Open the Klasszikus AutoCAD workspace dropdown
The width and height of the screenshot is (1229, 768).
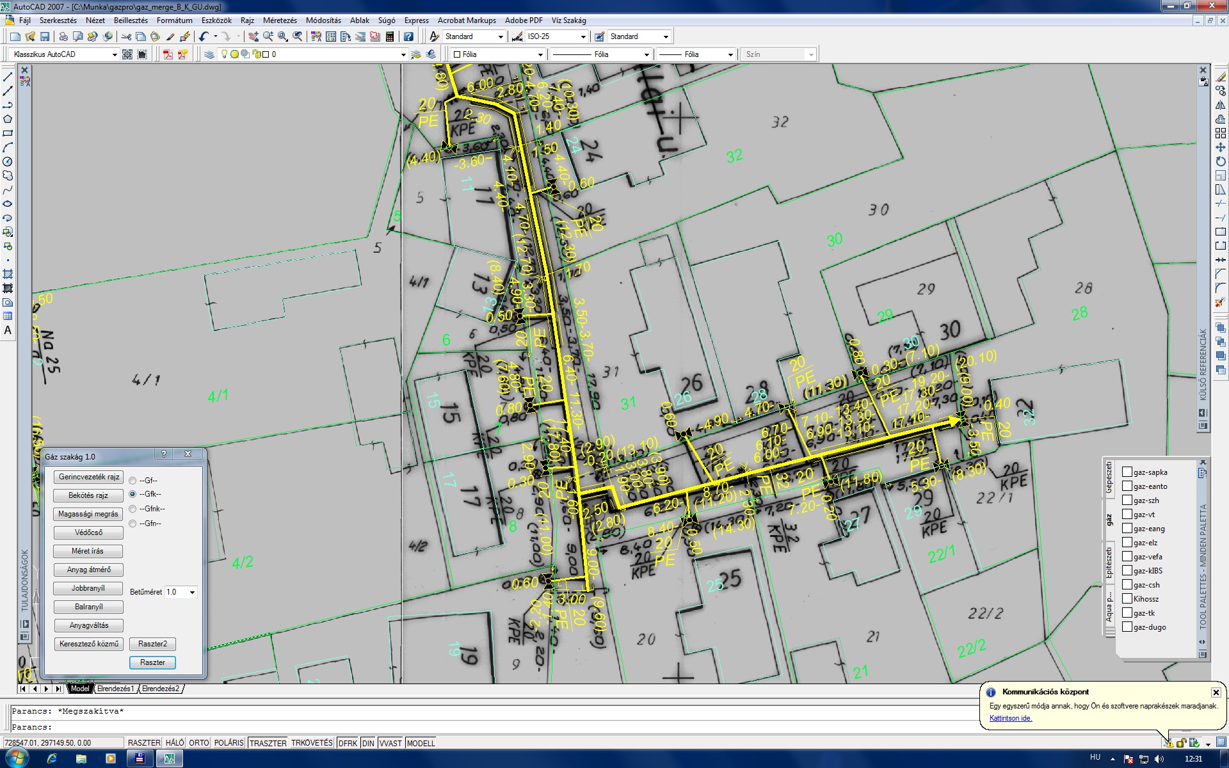tap(64, 54)
